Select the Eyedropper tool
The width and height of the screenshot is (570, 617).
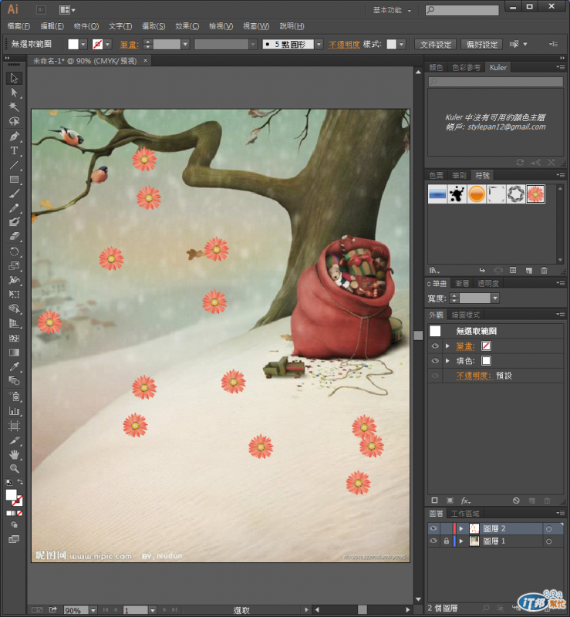pyautogui.click(x=14, y=367)
